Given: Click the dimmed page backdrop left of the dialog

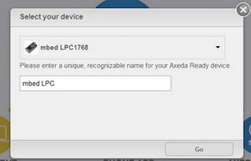Looking at the screenshot, I should pyautogui.click(x=5, y=68).
